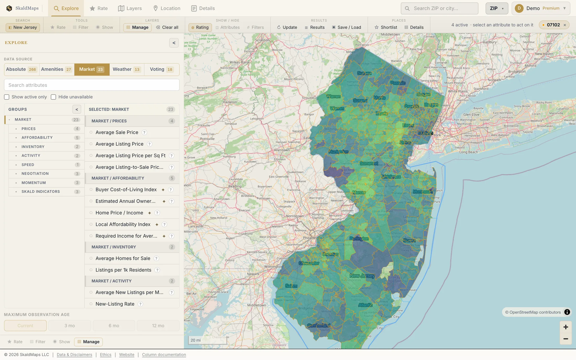Click the SkaldMaps logo icon
The height and width of the screenshot is (360, 576).
click(9, 8)
